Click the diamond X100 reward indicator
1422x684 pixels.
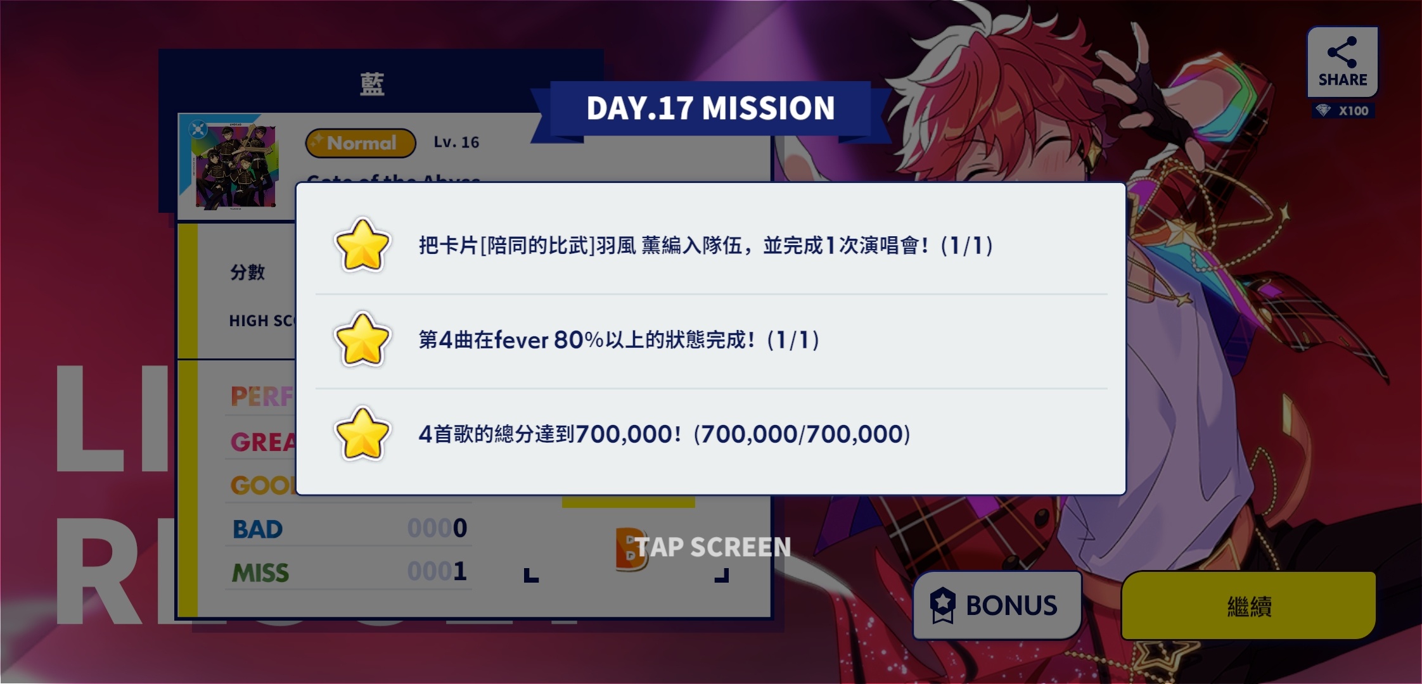coord(1343,111)
